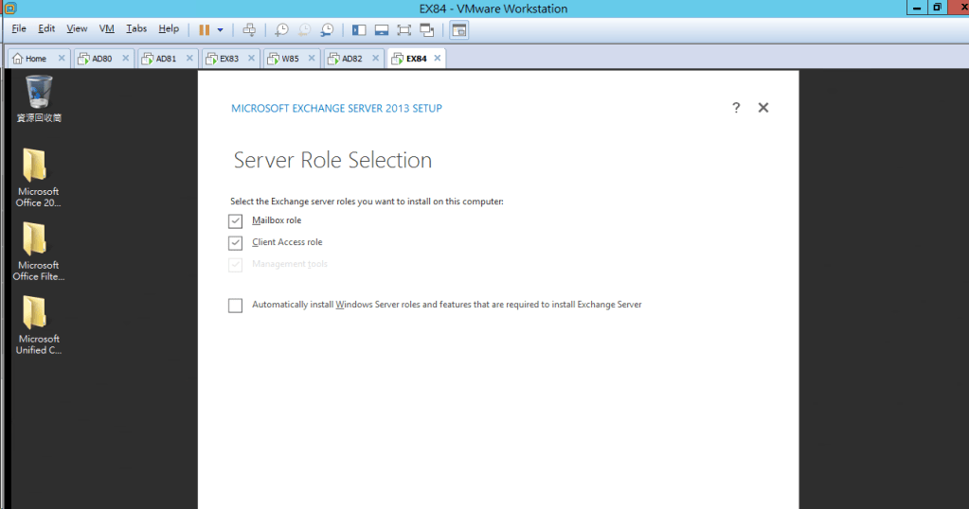Switch to the Home tab
Viewport: 969px width, 509px height.
[x=35, y=59]
